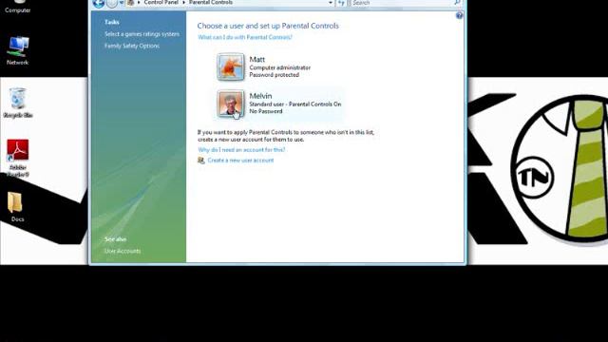Image resolution: width=608 pixels, height=342 pixels.
Task: Select the Recycle Bin desktop icon
Action: 17,103
